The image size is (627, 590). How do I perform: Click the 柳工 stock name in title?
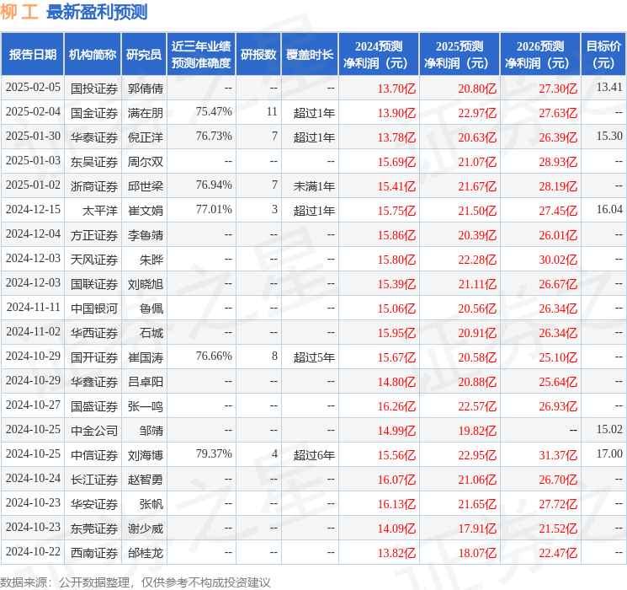coord(19,12)
